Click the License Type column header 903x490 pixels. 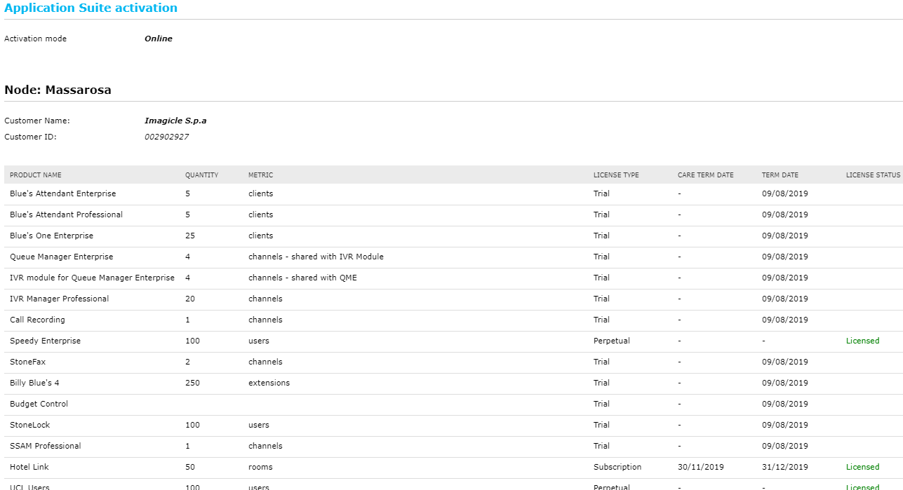616,175
